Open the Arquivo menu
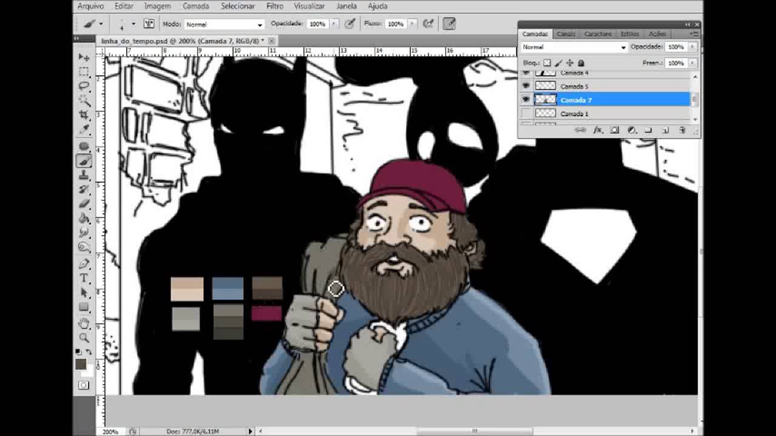Screen dimensions: 776x436 [91, 6]
